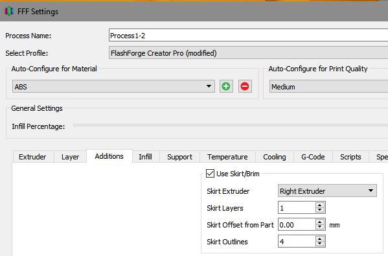
Task: Decrease Skirt Outlines with down arrow
Action: (x=320, y=244)
